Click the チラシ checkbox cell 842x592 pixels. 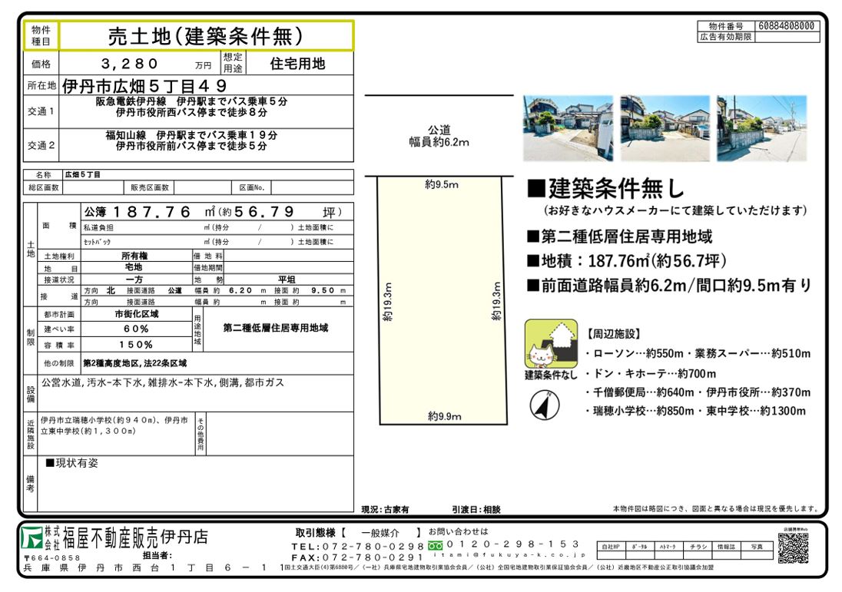pos(698,547)
